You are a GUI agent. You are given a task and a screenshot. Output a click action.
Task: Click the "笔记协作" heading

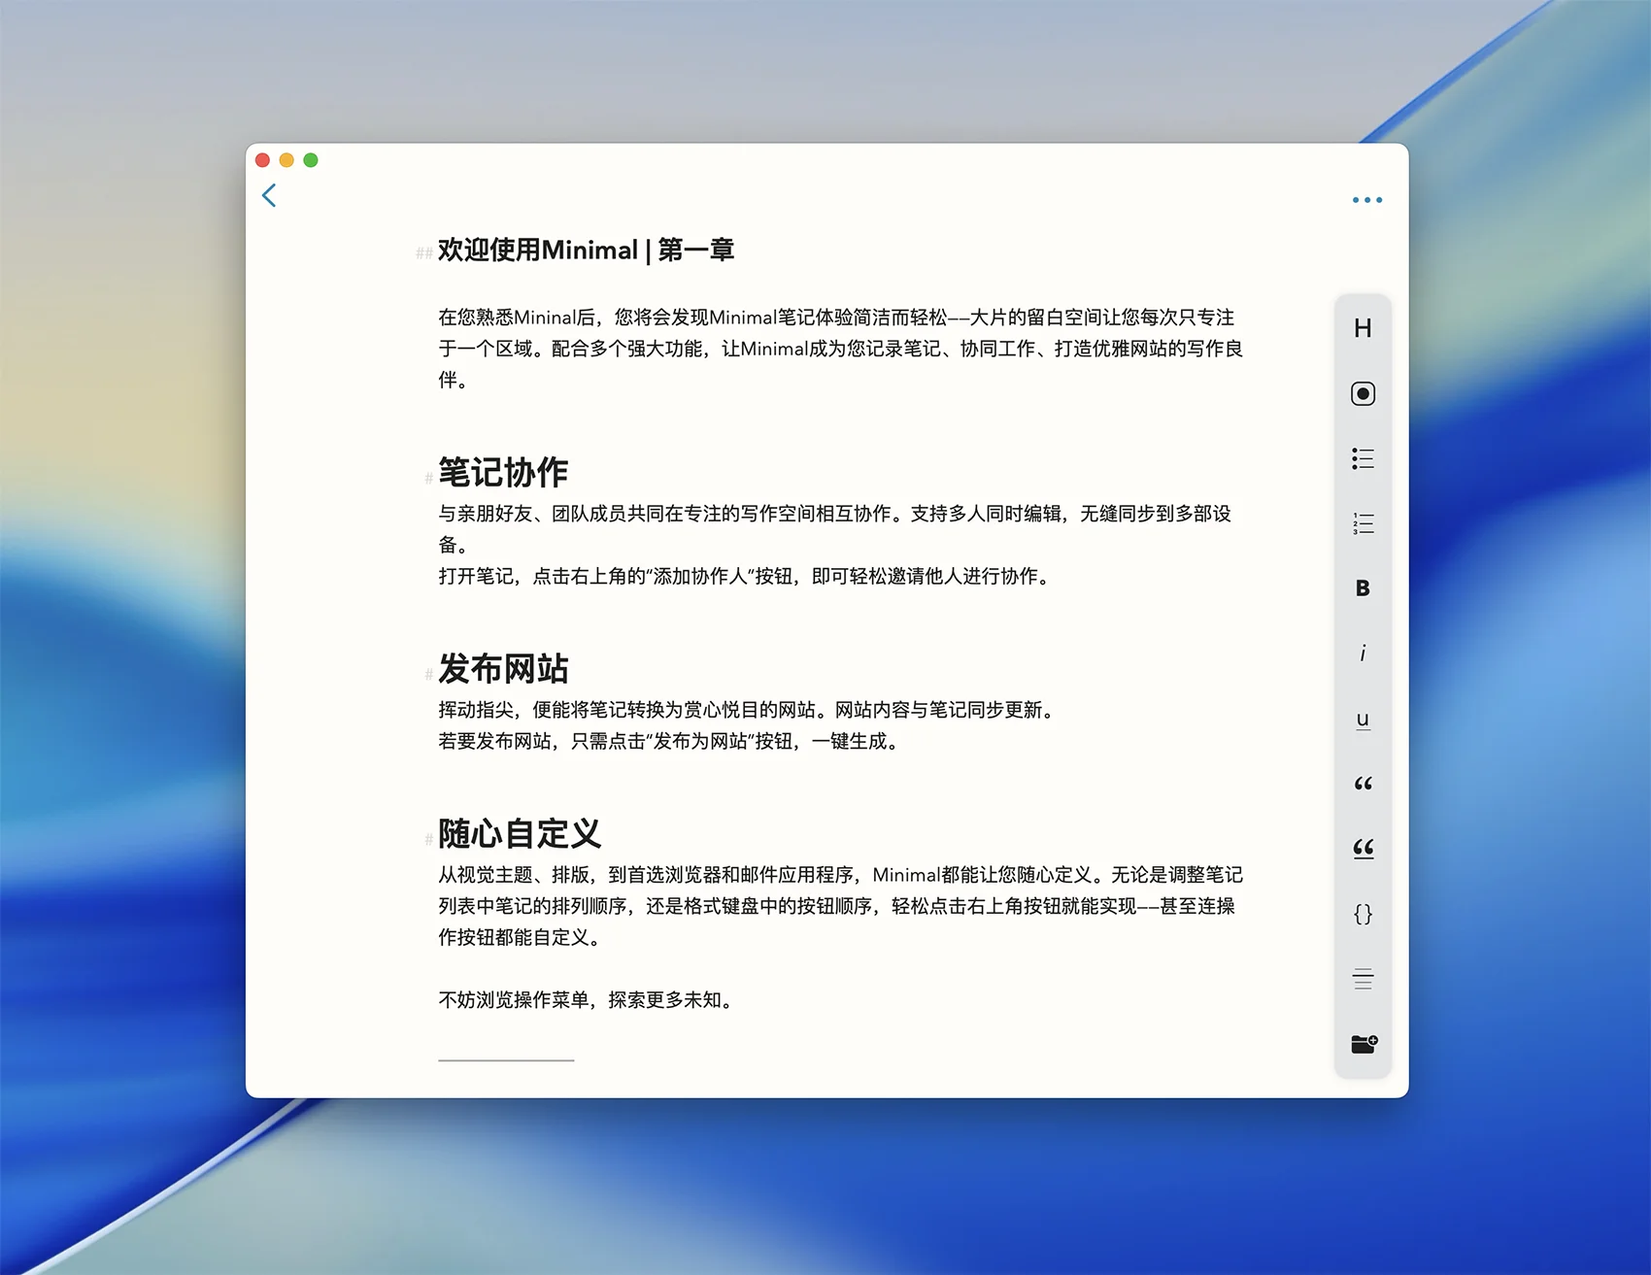503,473
